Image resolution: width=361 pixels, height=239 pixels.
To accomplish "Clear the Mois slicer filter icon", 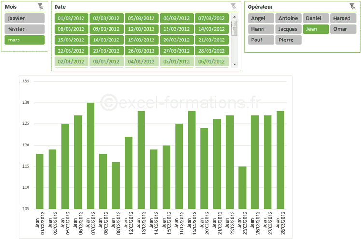I will 41,6.
